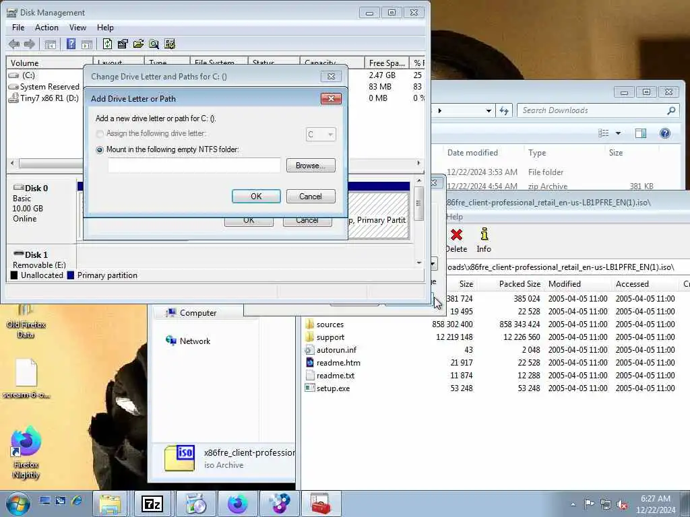
Task: Open the View menu in Disk Management
Action: tap(77, 27)
